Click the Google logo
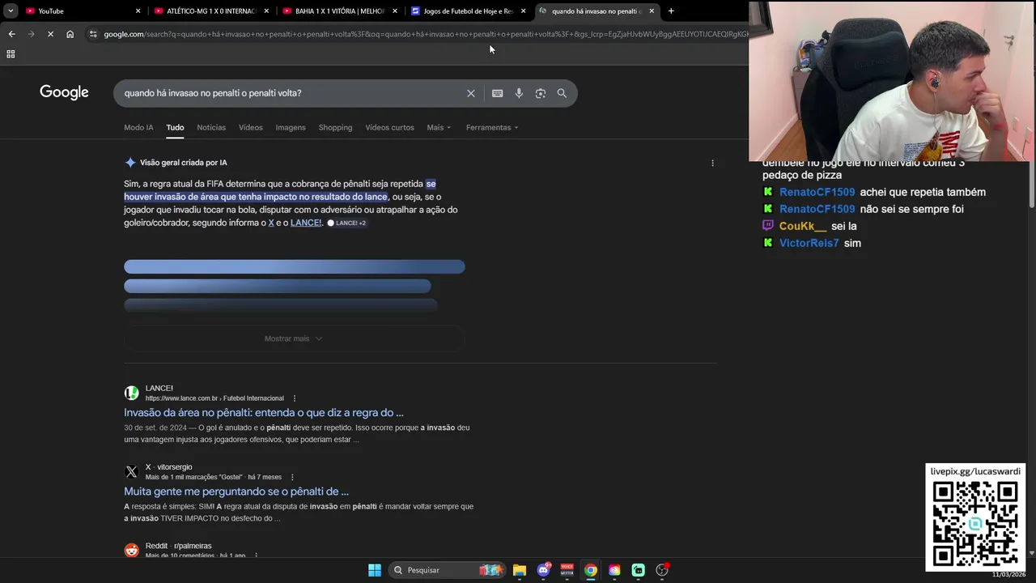This screenshot has height=583, width=1036. 64,92
